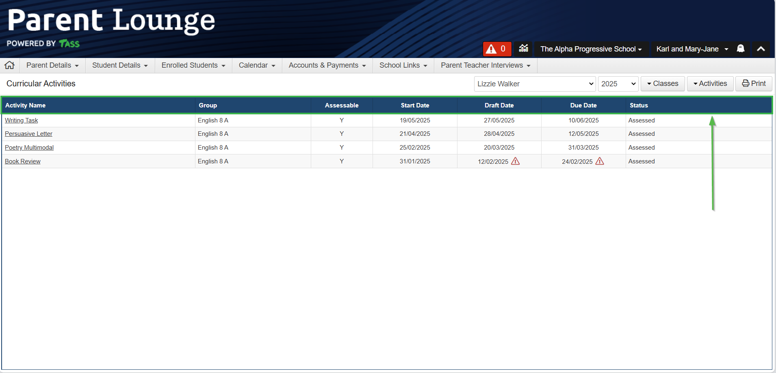Expand the Activities filter dropdown

710,84
